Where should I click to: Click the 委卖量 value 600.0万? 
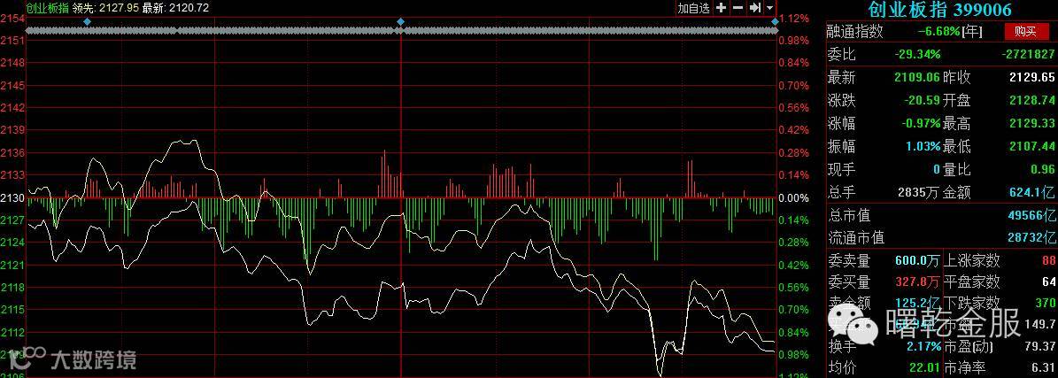coord(917,260)
